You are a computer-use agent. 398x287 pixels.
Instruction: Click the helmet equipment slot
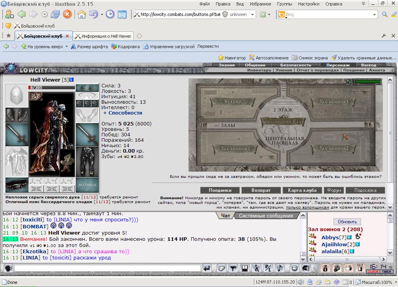[16, 96]
